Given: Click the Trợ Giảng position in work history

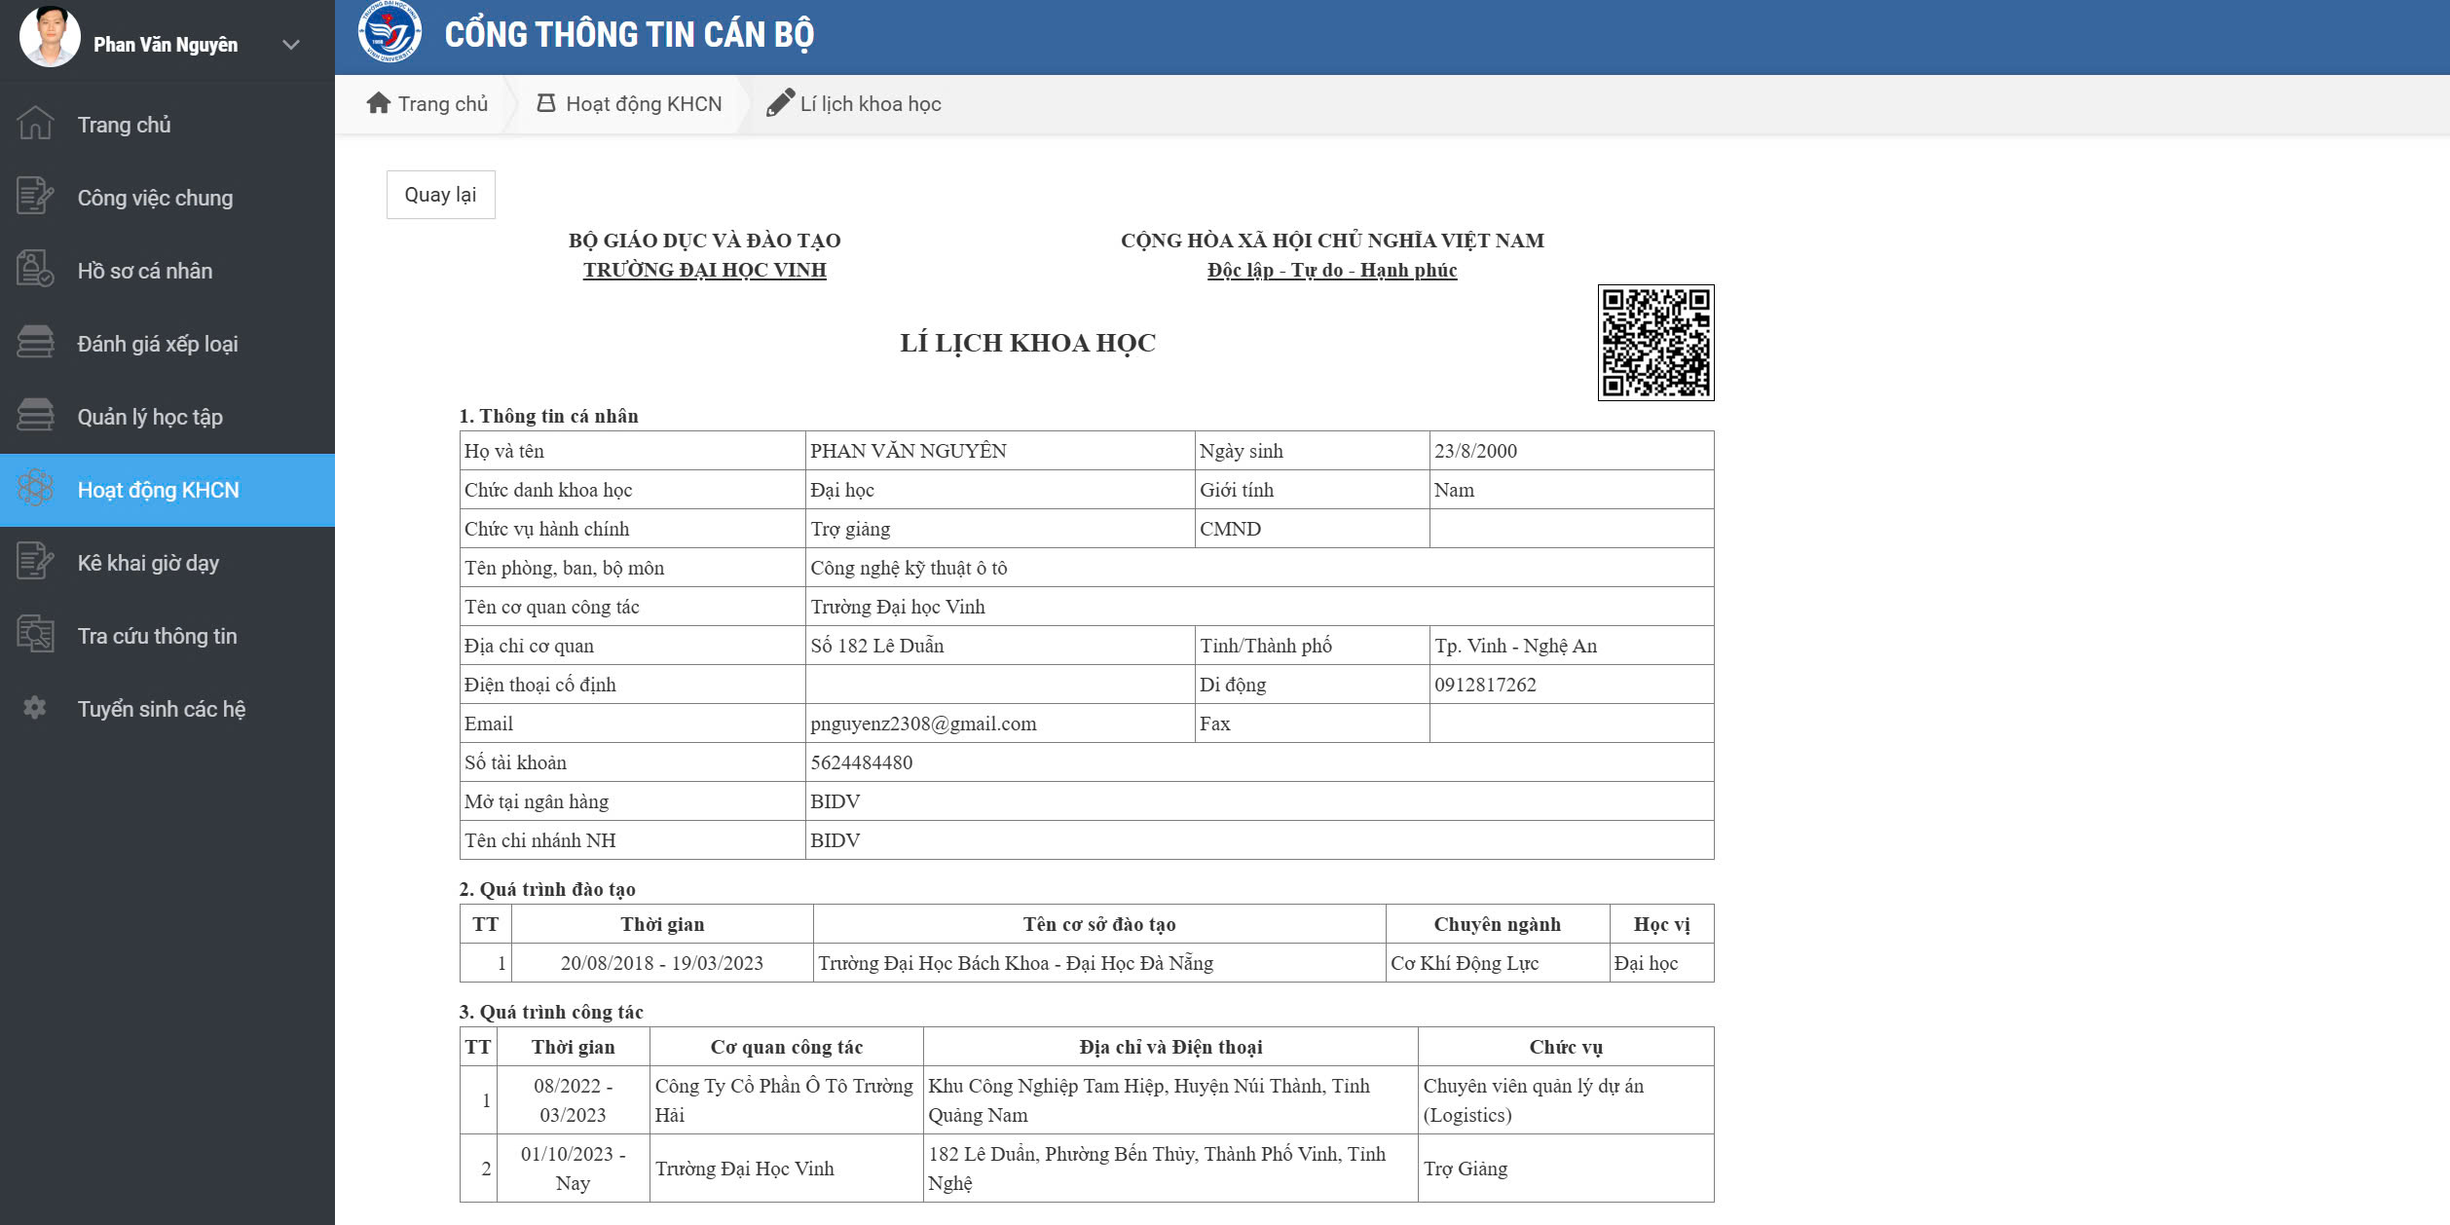Looking at the screenshot, I should [1566, 1169].
